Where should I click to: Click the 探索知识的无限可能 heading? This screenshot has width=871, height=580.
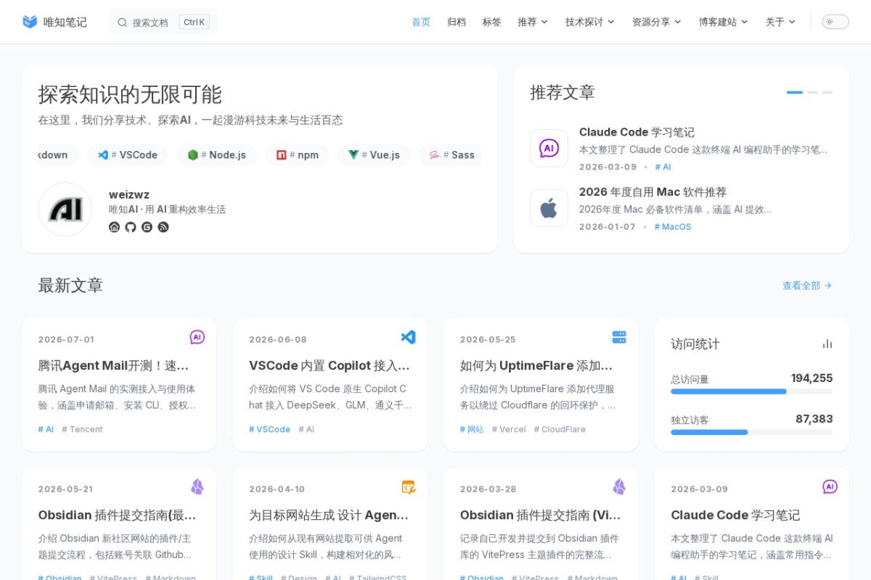tap(130, 94)
